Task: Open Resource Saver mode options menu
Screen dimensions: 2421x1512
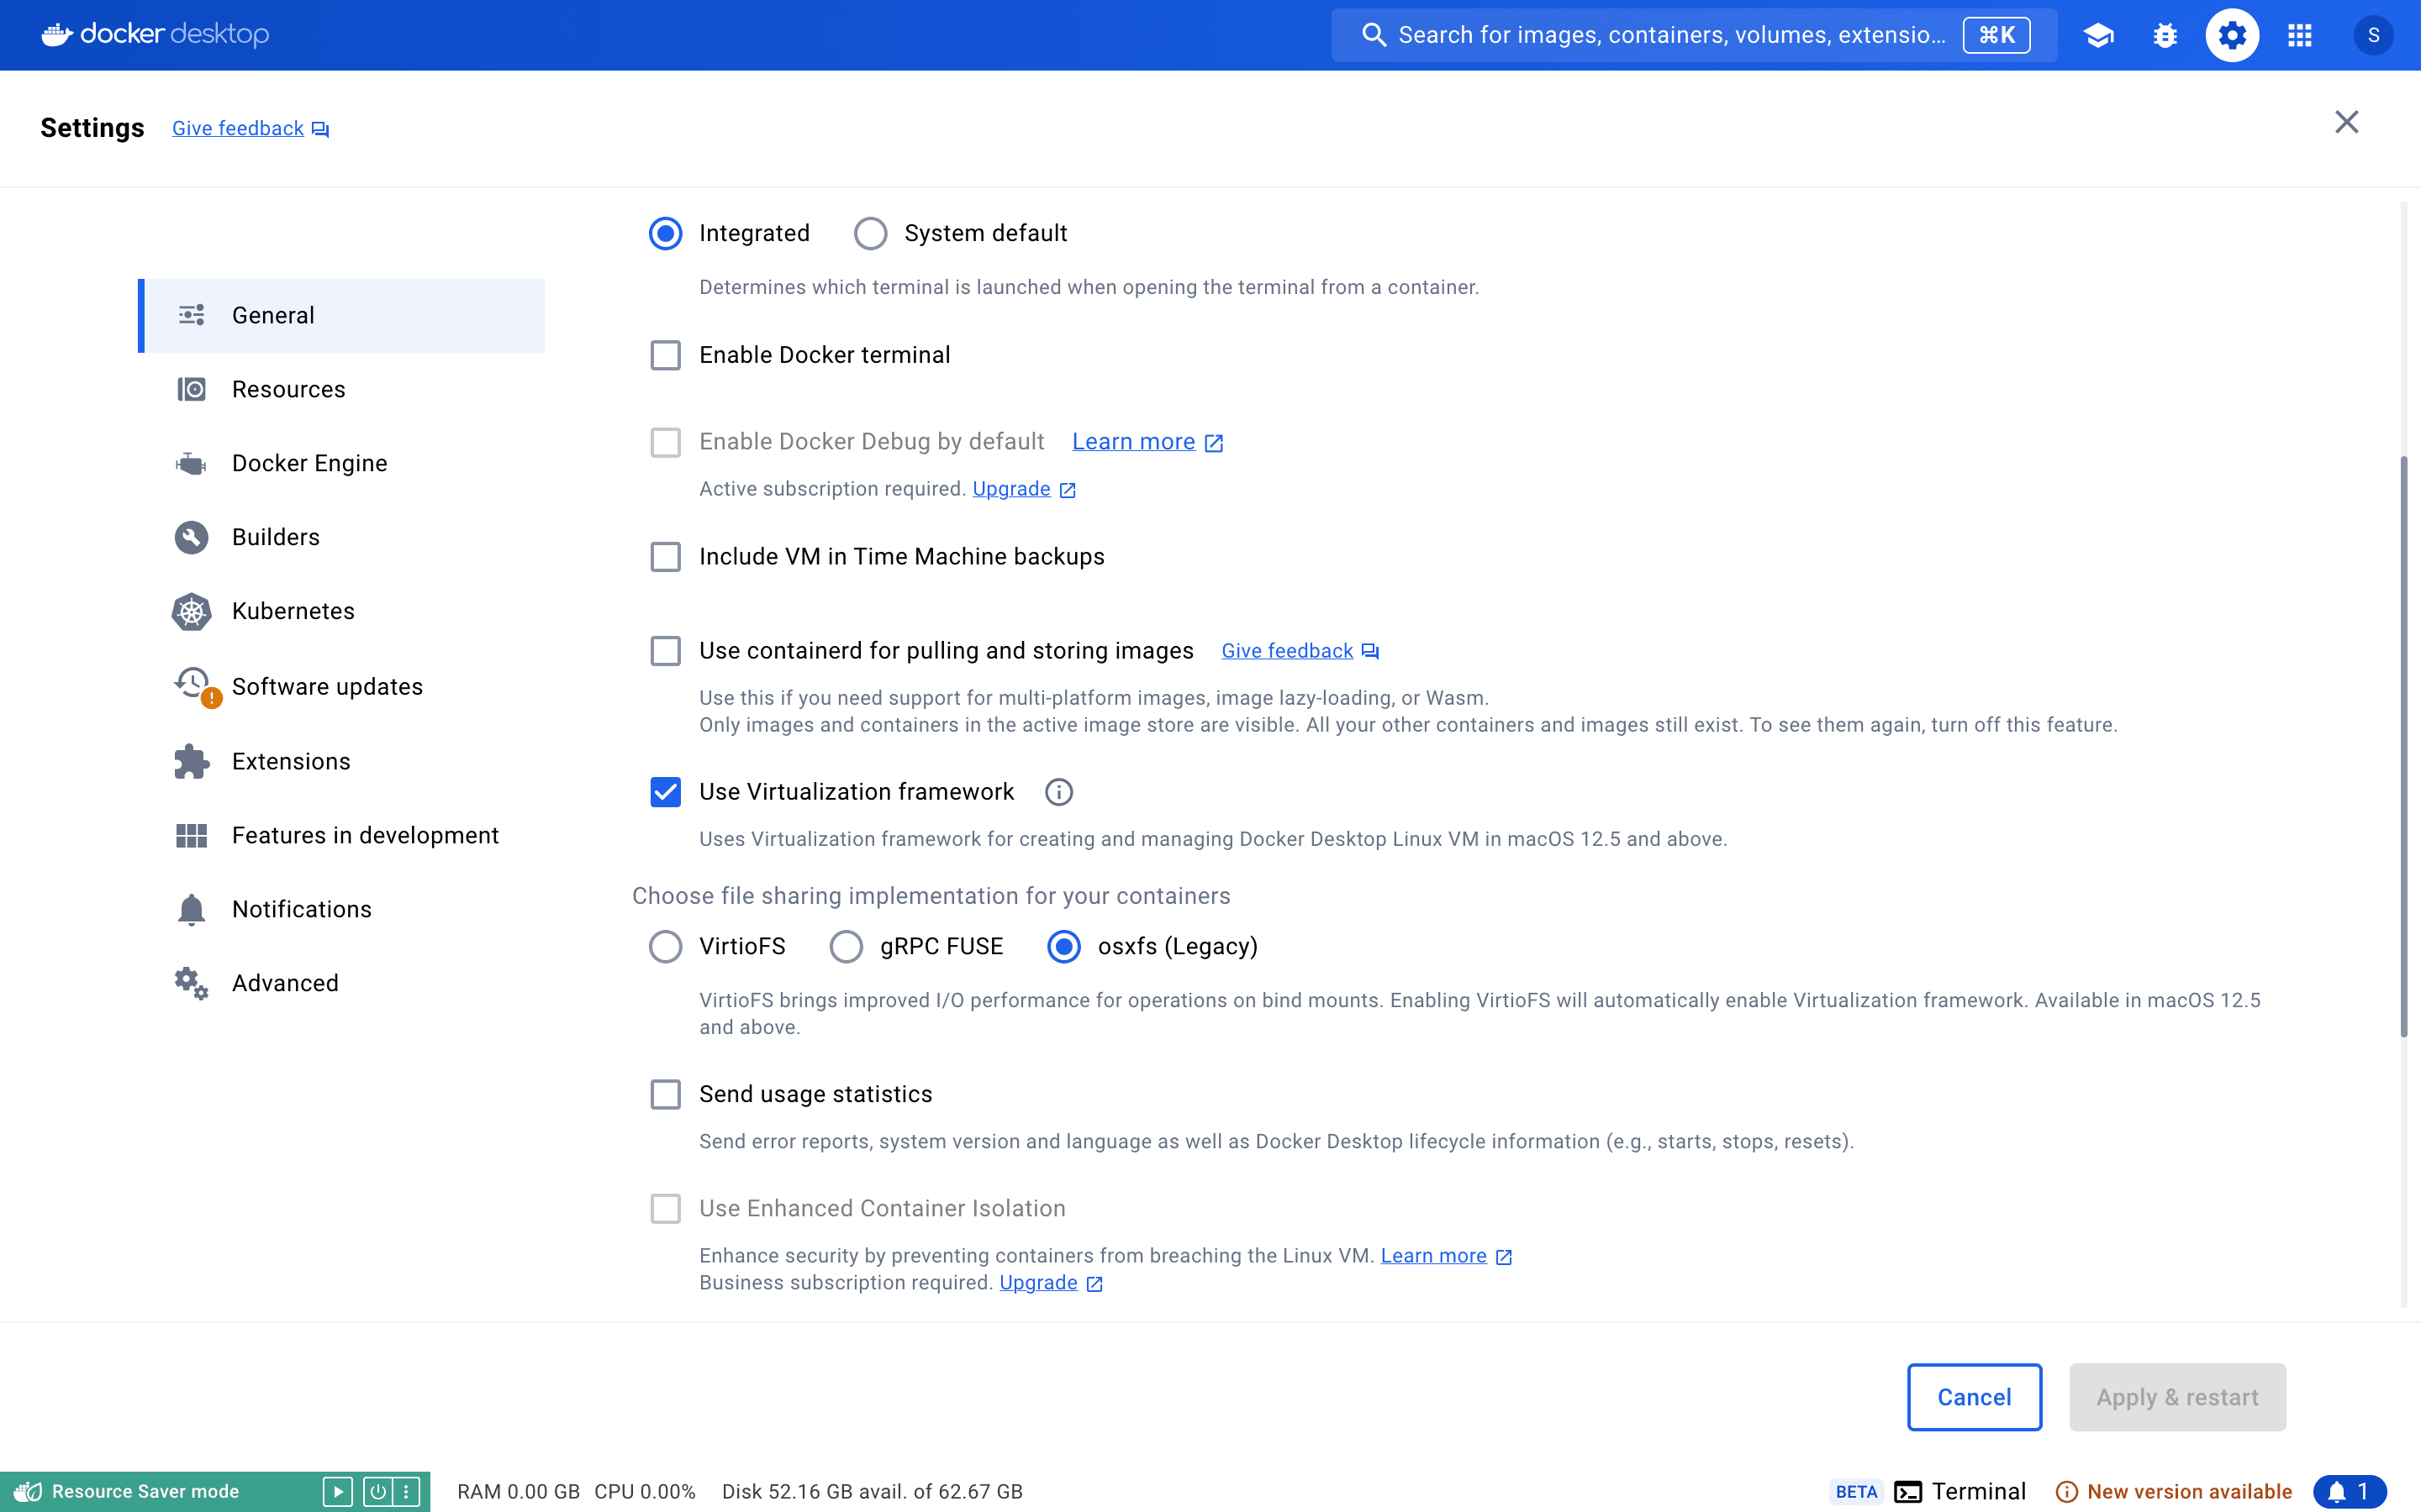Action: 406,1490
